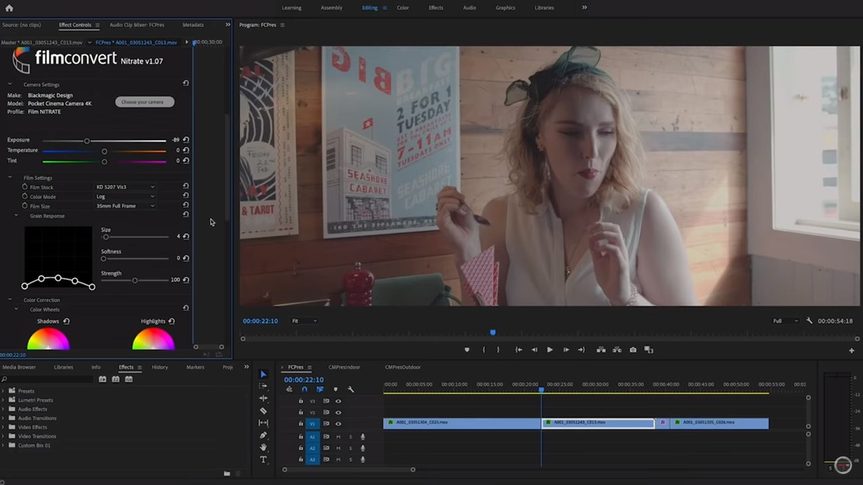Select the Razor tool in timeline toolbar

pyautogui.click(x=264, y=411)
